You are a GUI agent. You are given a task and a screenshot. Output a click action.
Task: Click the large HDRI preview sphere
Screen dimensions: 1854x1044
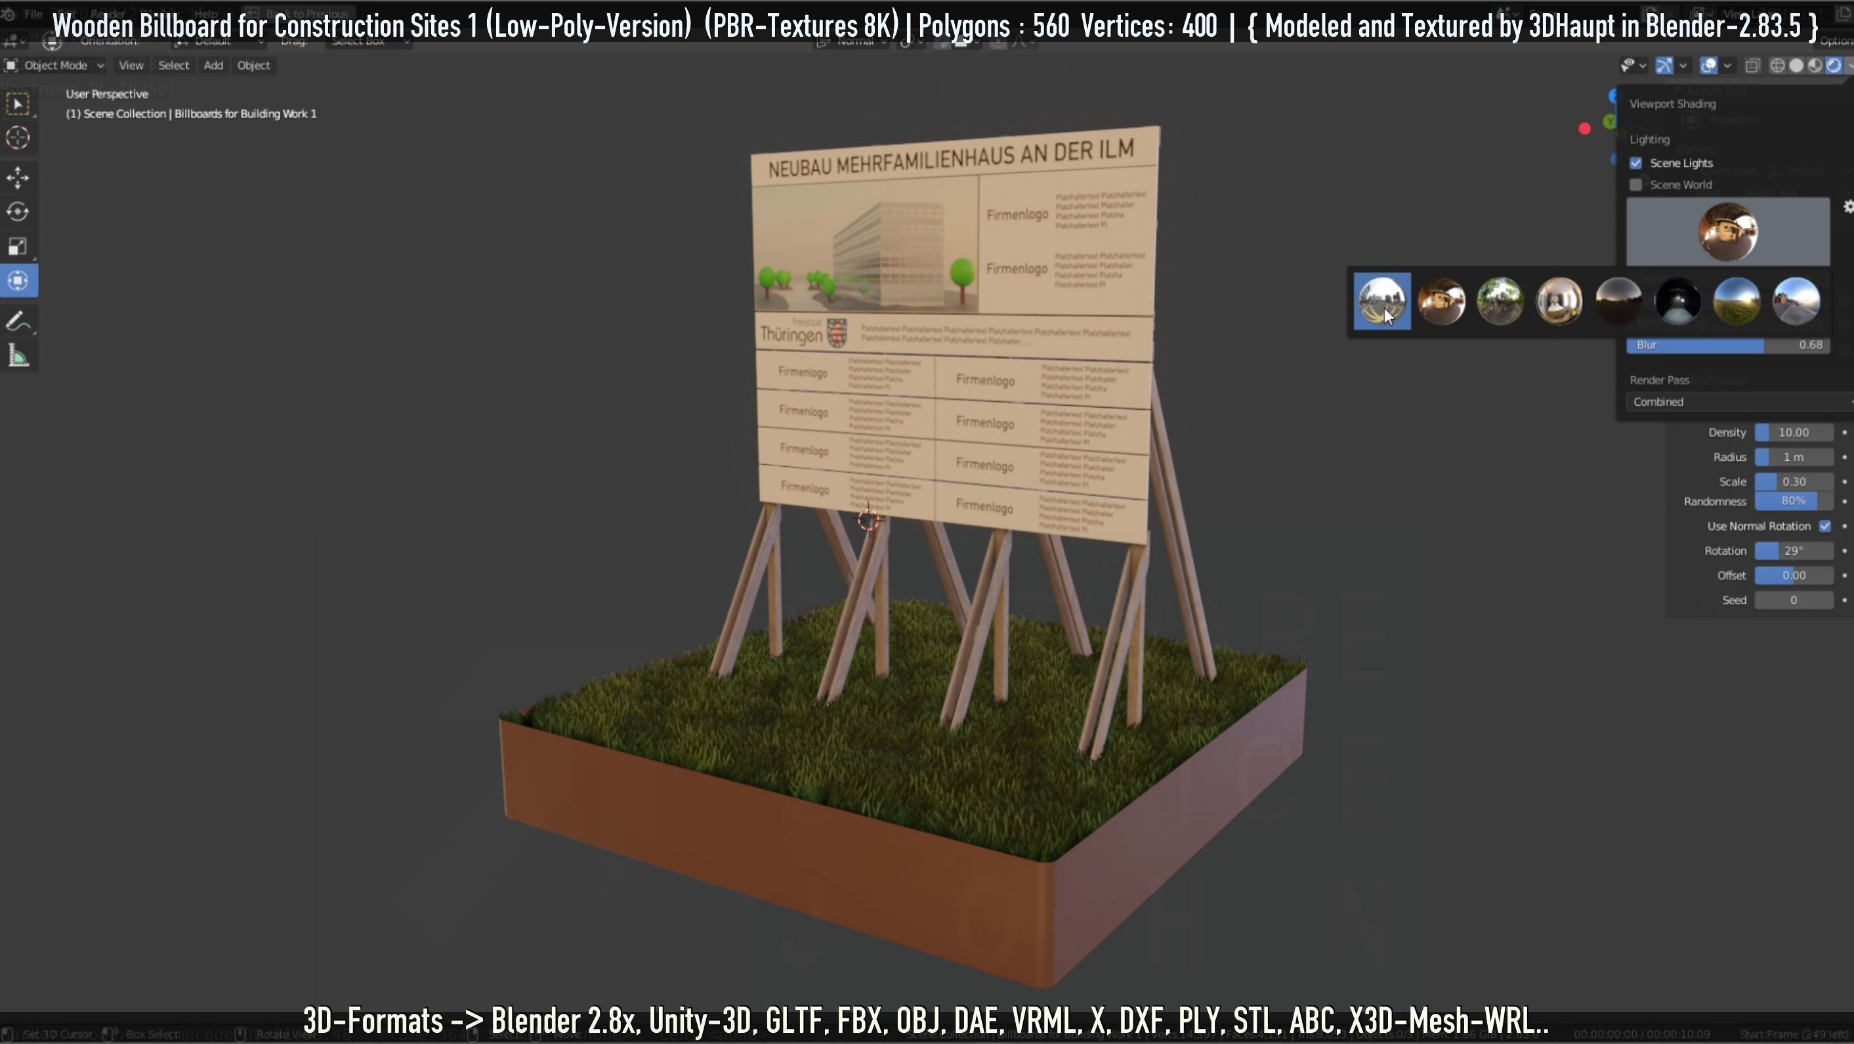(x=1727, y=232)
